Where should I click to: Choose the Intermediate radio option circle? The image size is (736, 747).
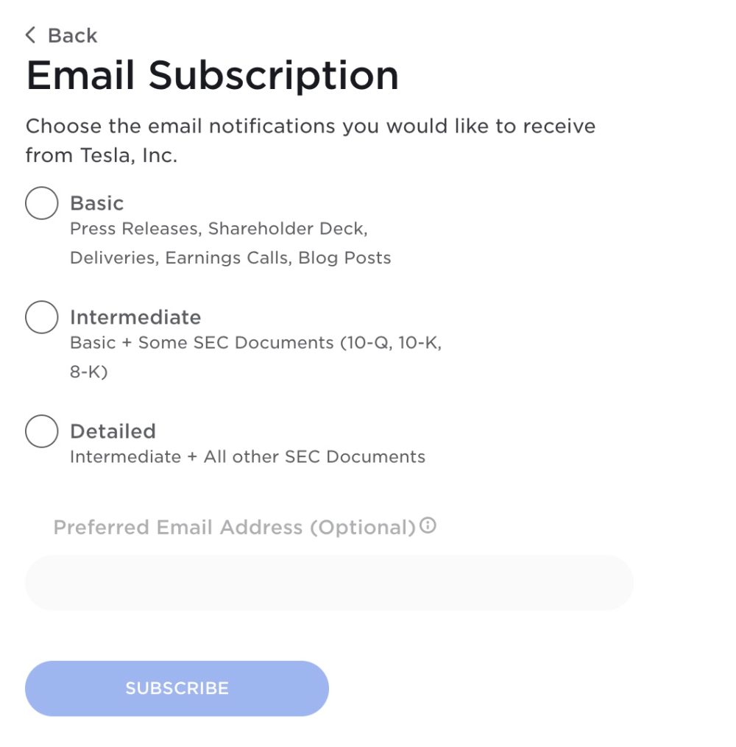(x=41, y=317)
